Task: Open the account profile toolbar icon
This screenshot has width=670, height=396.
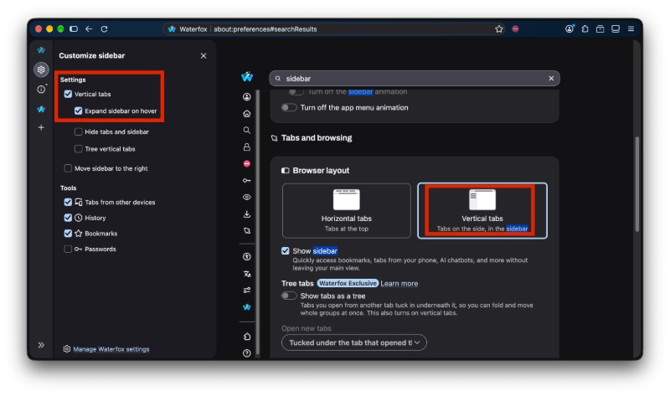Action: 569,29
